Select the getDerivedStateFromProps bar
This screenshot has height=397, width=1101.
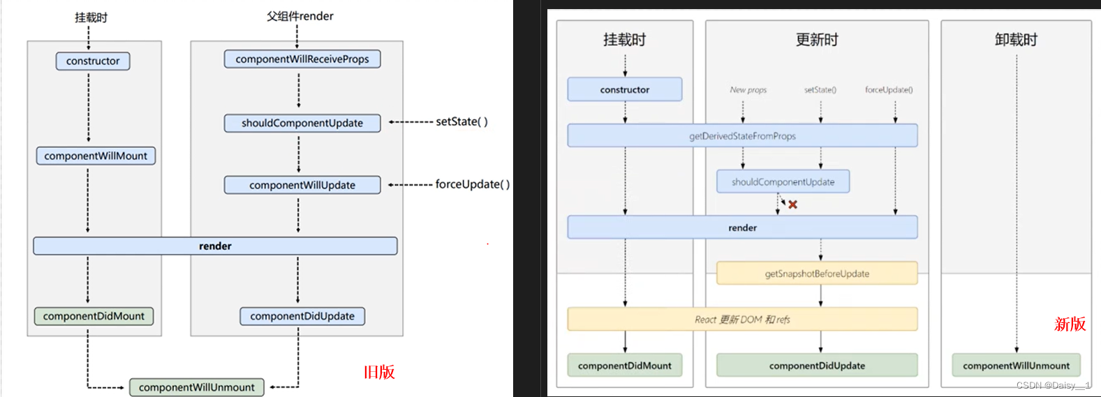pos(742,136)
